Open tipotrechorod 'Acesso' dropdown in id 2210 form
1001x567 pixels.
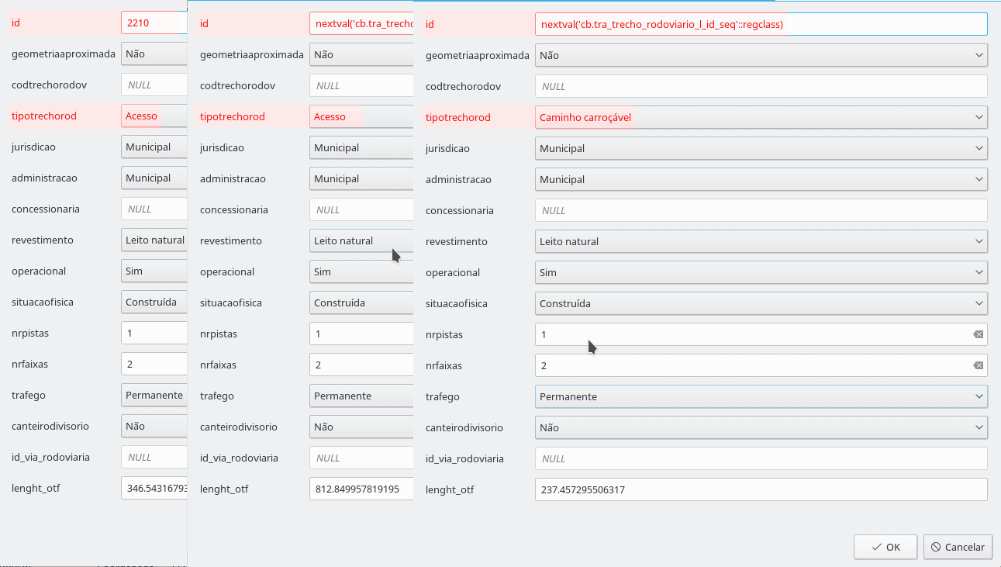point(154,116)
